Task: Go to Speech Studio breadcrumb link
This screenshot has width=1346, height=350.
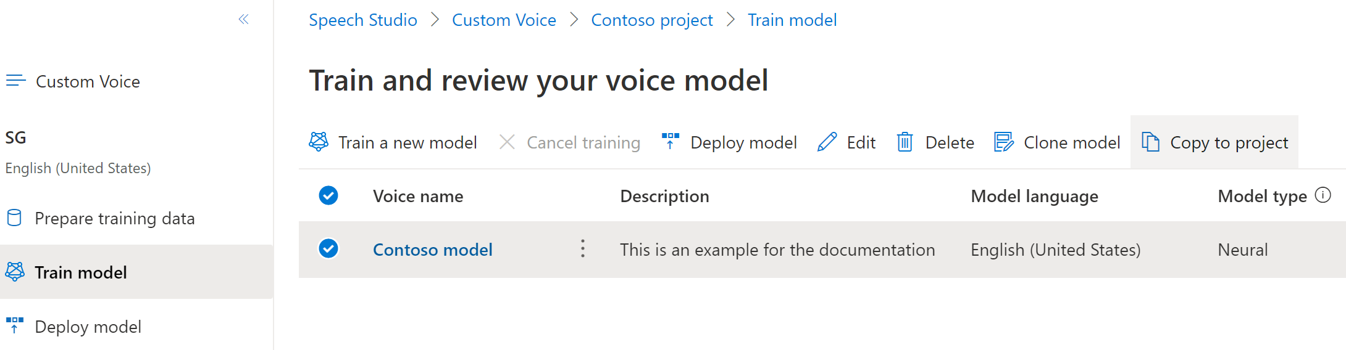Action: [x=363, y=20]
